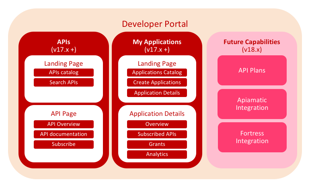Viewport: 310px width, 186px height.
Task: Click the API documentation box
Action: pyautogui.click(x=64, y=134)
